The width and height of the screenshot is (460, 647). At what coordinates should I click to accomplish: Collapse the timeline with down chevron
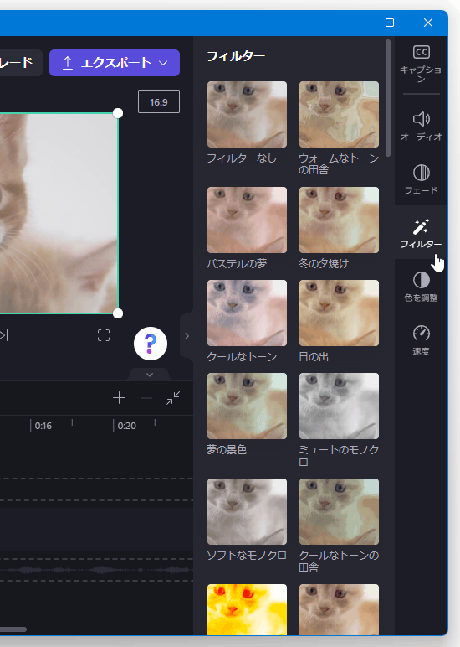pyautogui.click(x=150, y=375)
